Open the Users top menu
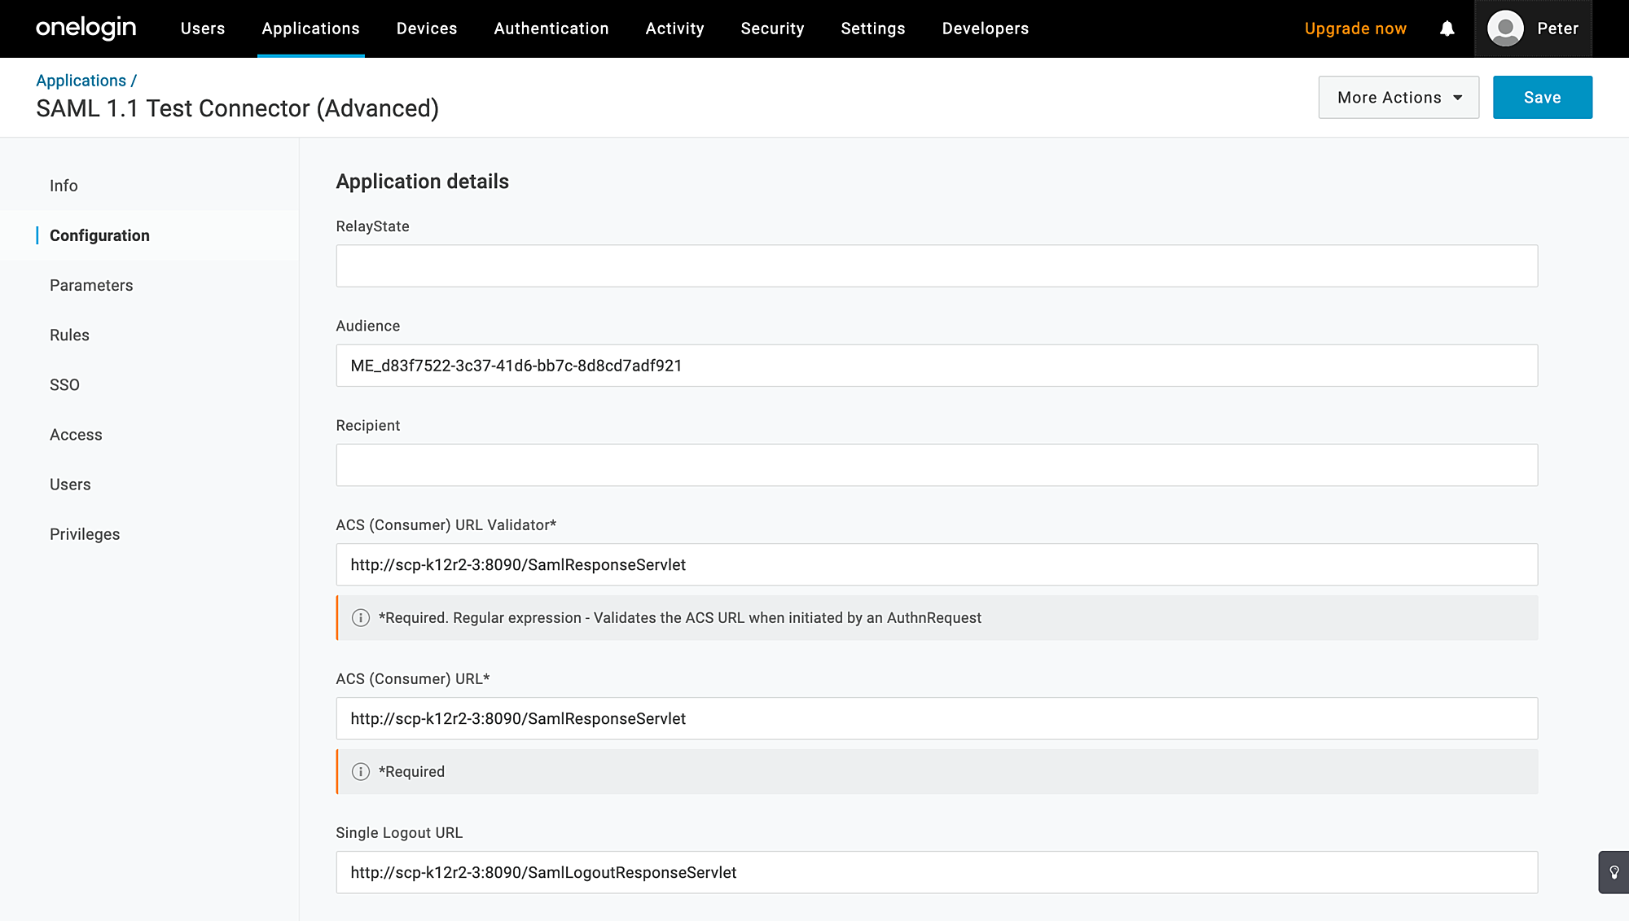This screenshot has height=921, width=1629. [203, 29]
